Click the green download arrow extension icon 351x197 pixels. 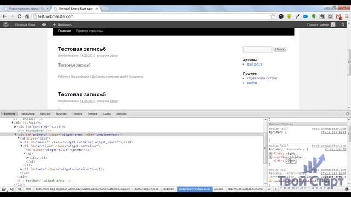289,16
